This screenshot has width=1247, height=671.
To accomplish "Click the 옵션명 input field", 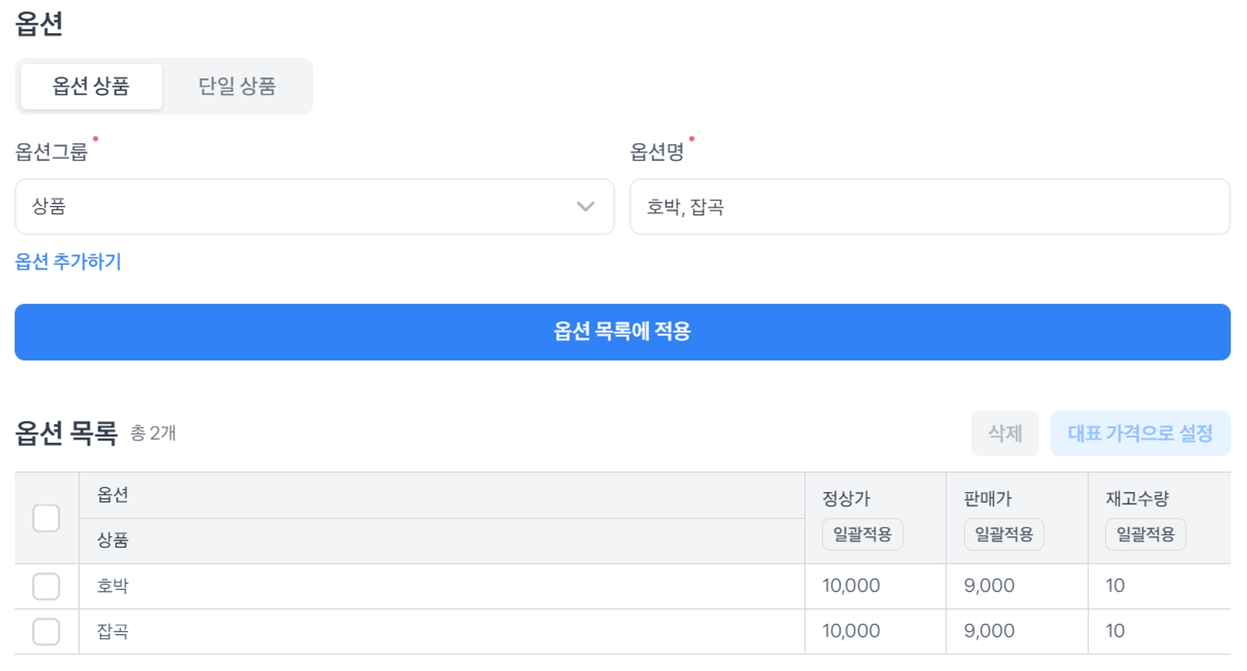I will [x=929, y=207].
